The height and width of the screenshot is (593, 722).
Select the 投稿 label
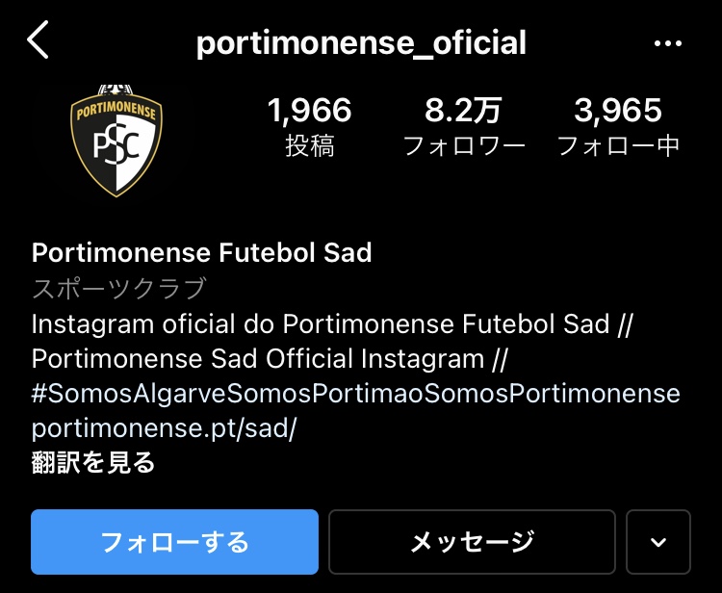310,146
